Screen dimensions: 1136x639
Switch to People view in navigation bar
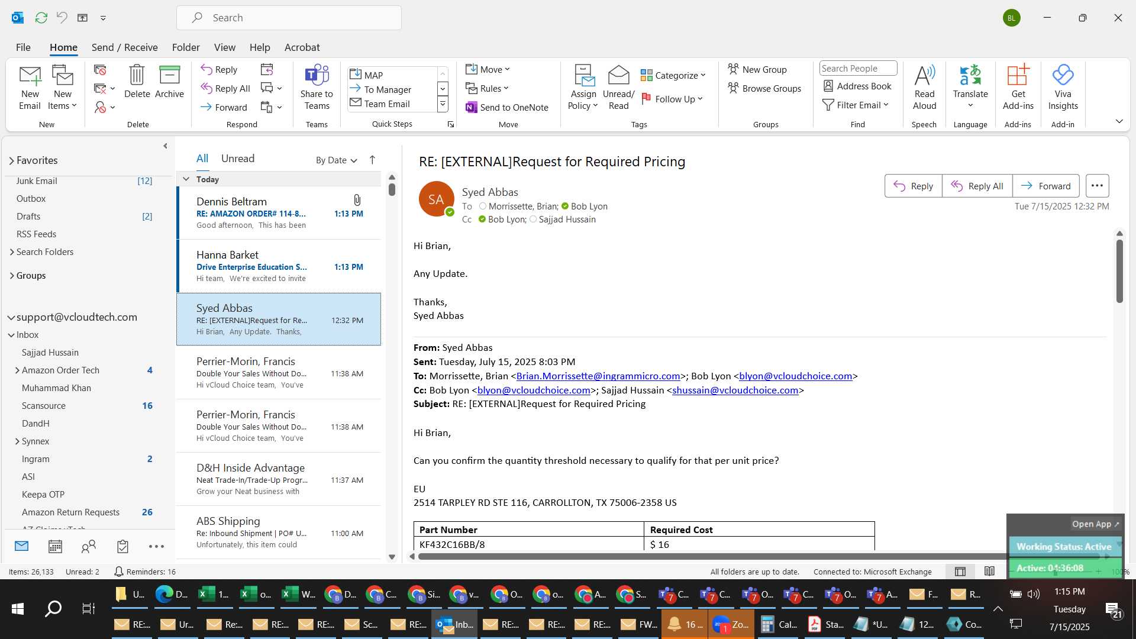(89, 547)
